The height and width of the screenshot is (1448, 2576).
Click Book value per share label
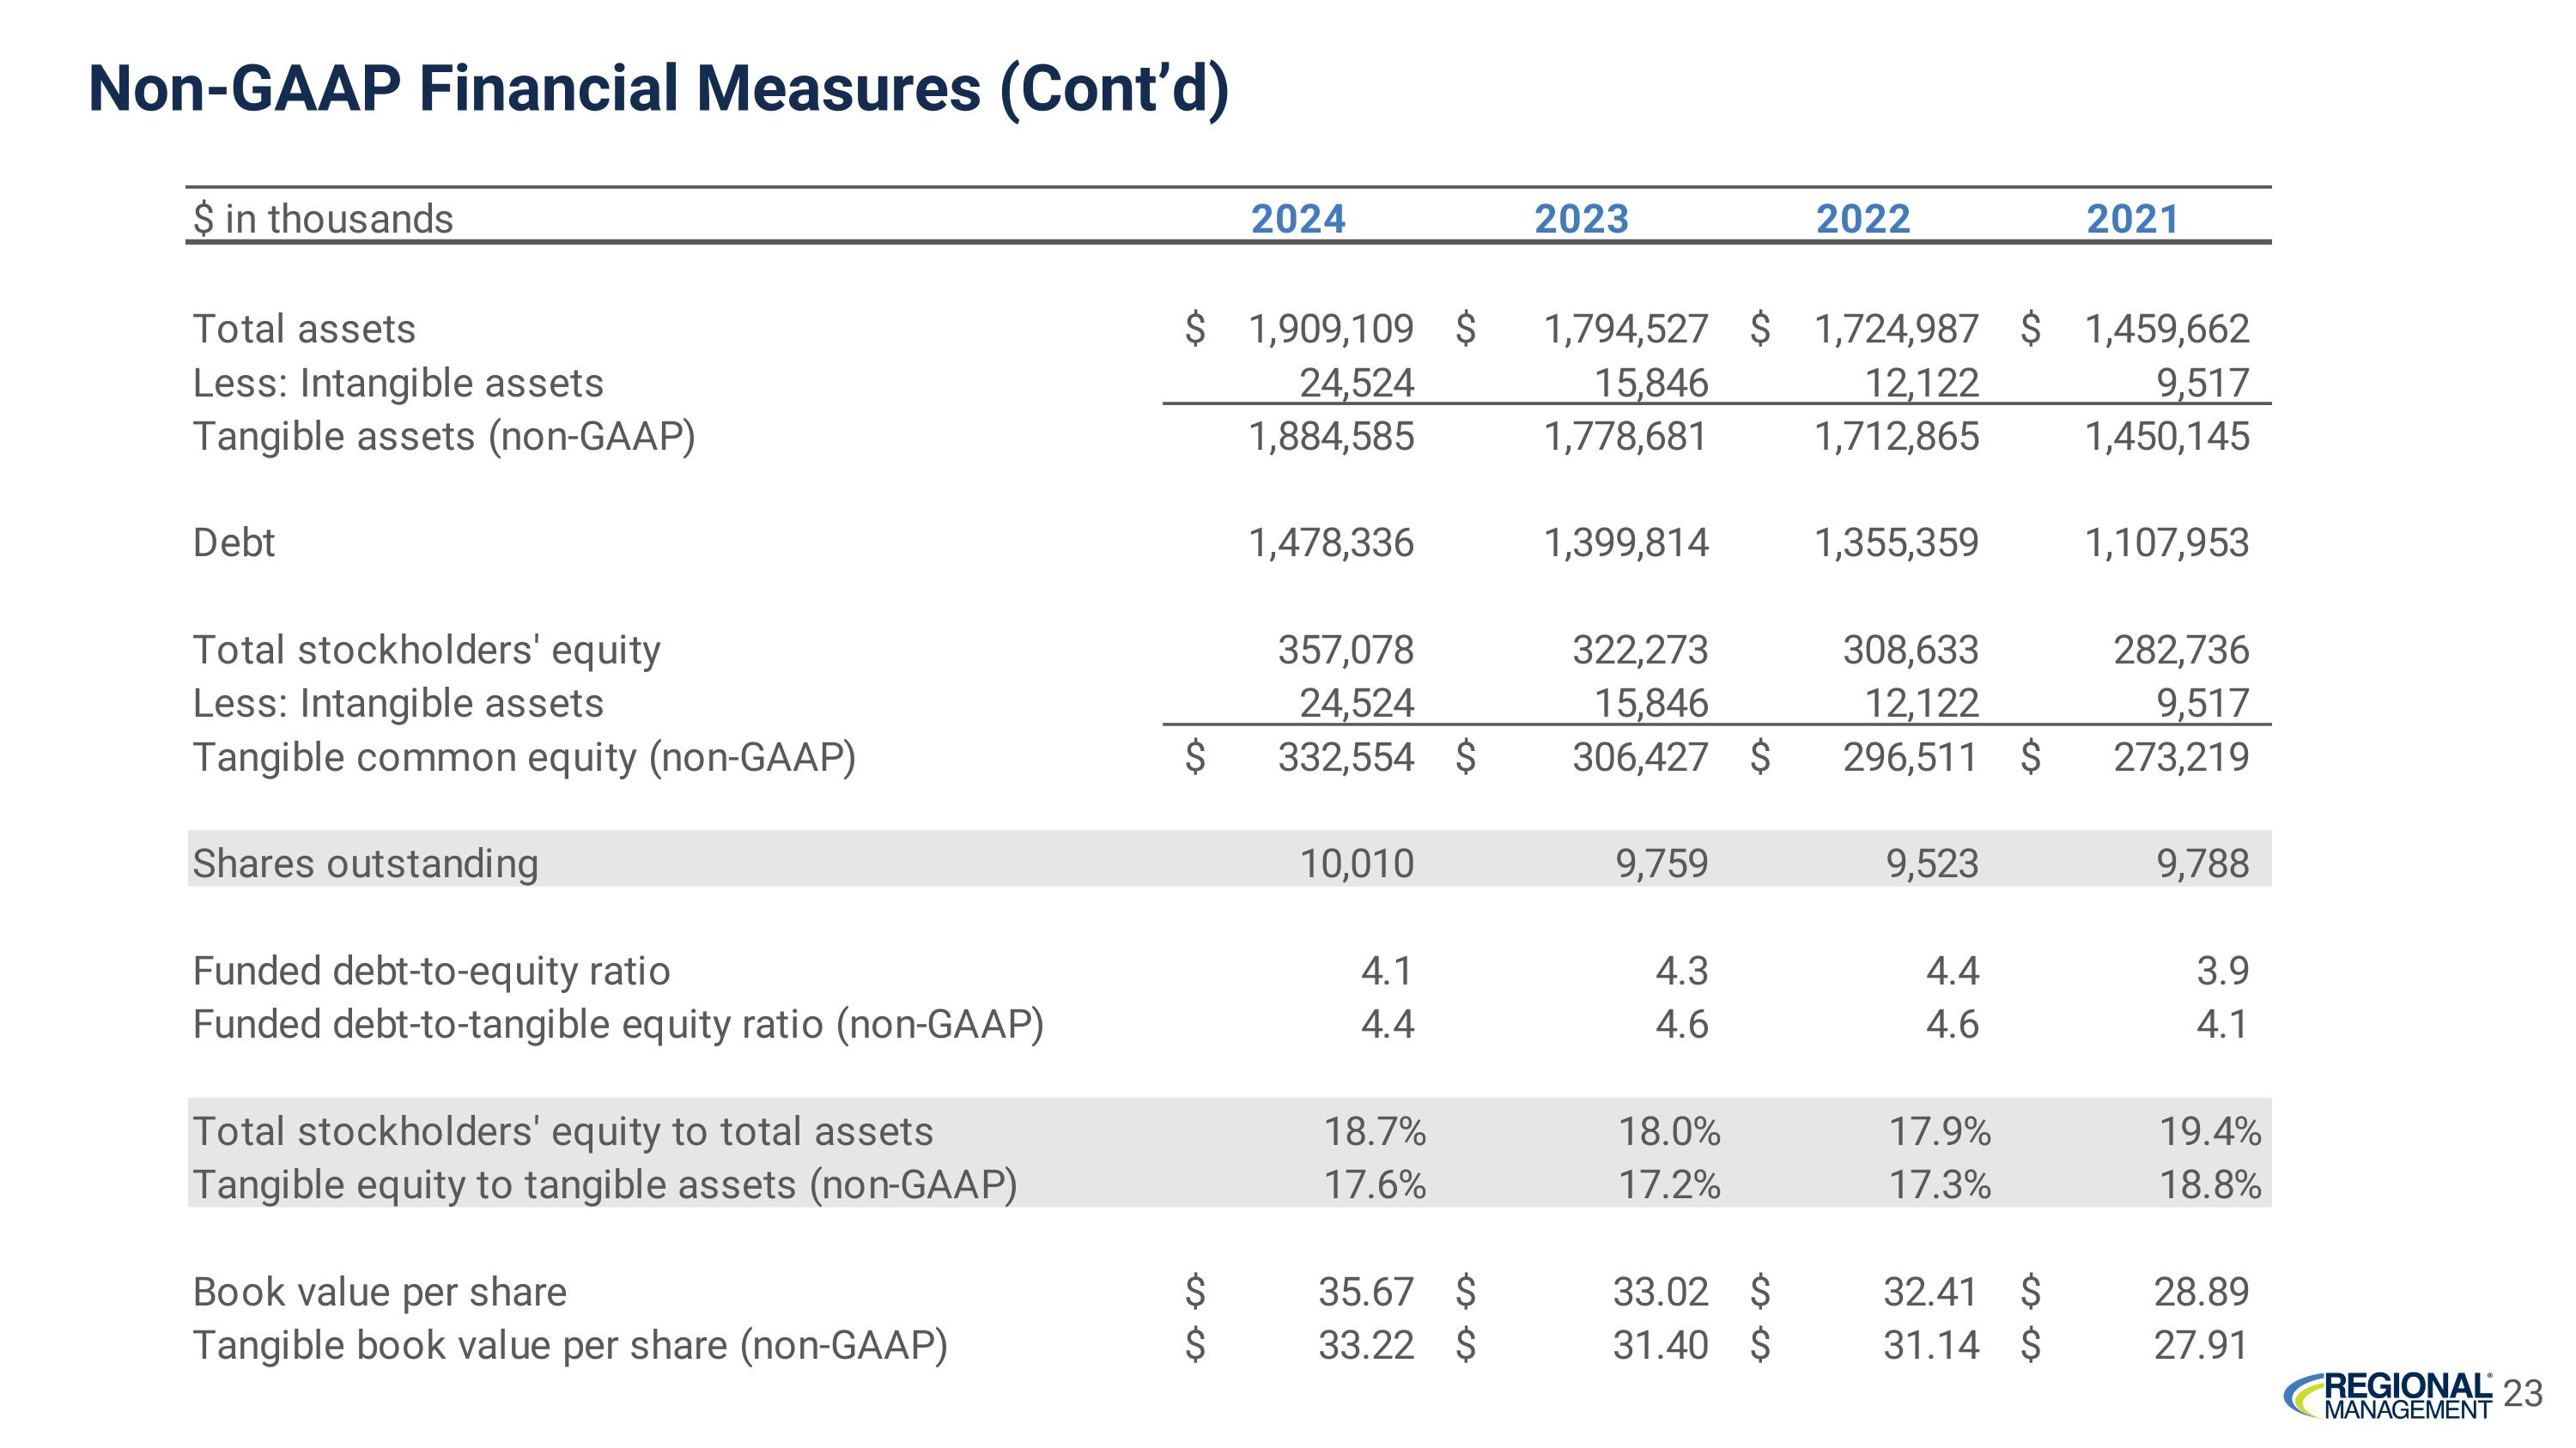[379, 1291]
